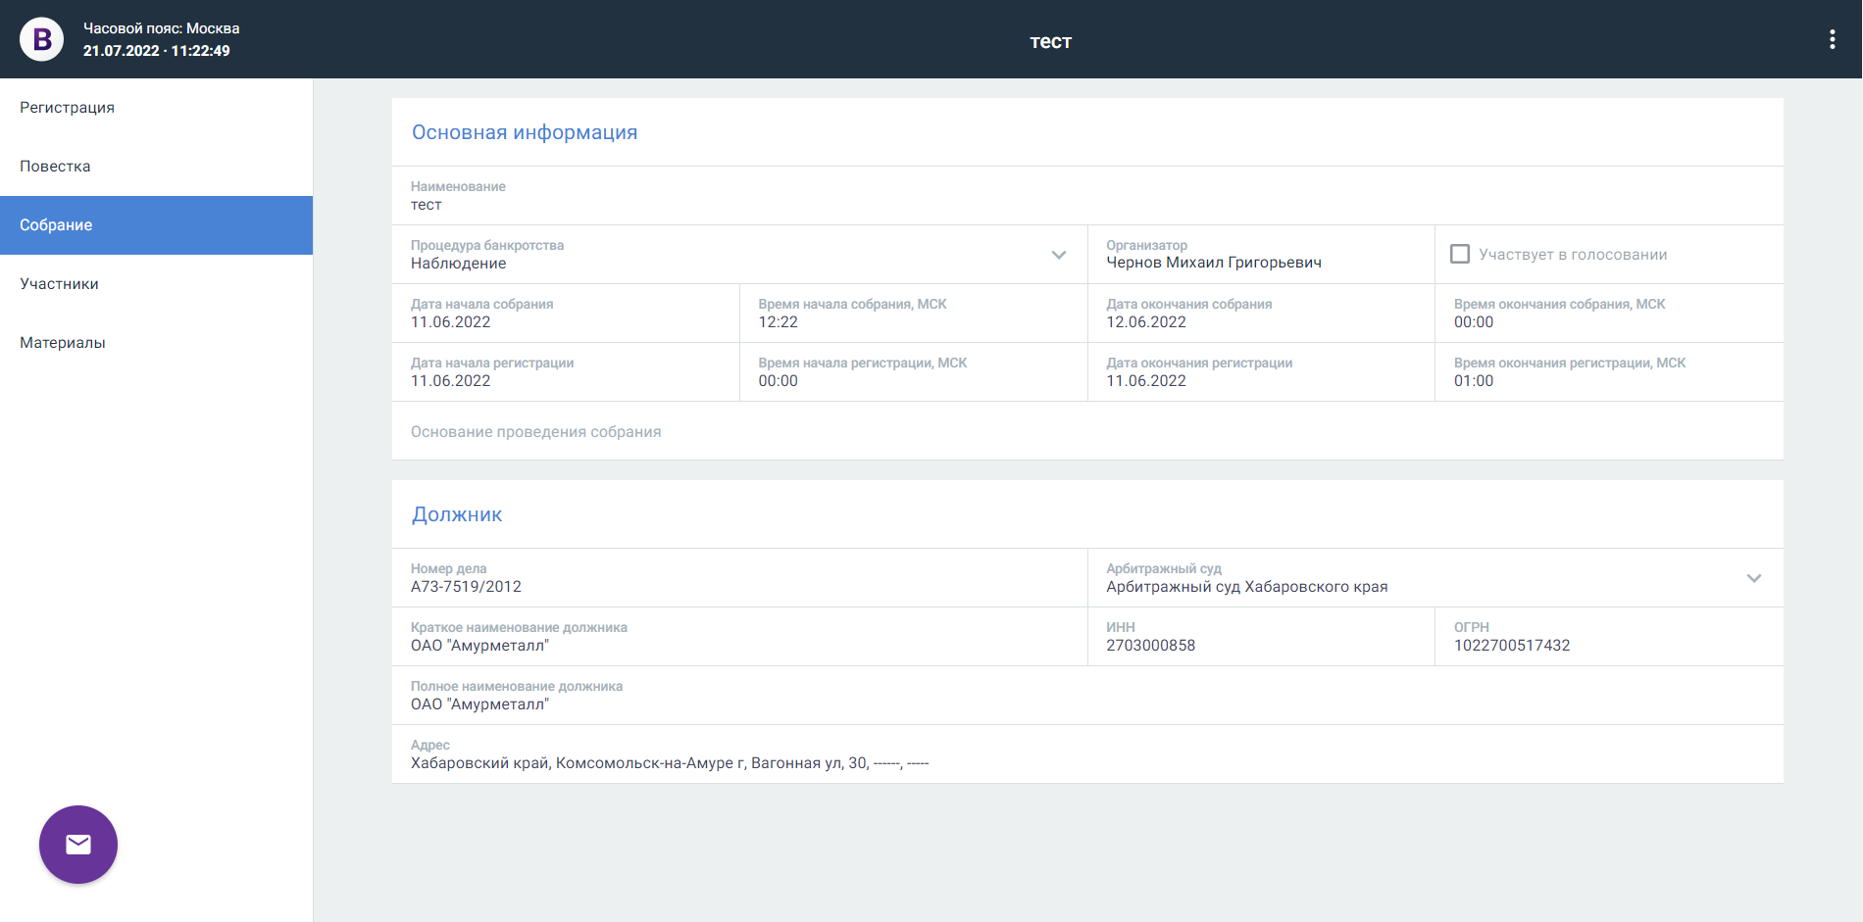The height and width of the screenshot is (922, 1863).
Task: Open the three-dot options menu
Action: 1832,39
